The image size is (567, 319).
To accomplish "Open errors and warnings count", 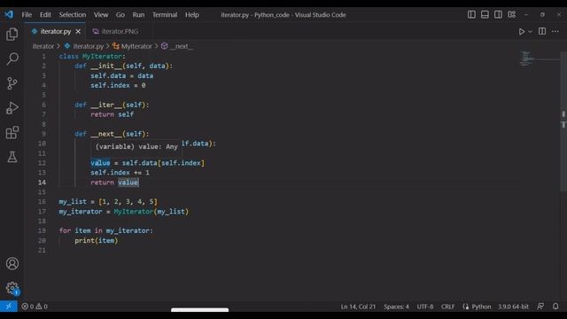I will 35,307.
